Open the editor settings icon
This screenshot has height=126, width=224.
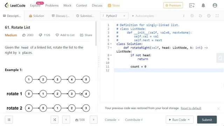tap(209, 16)
